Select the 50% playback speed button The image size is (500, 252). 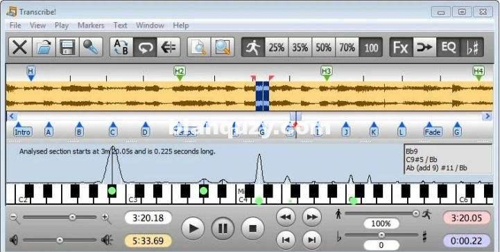[324, 47]
